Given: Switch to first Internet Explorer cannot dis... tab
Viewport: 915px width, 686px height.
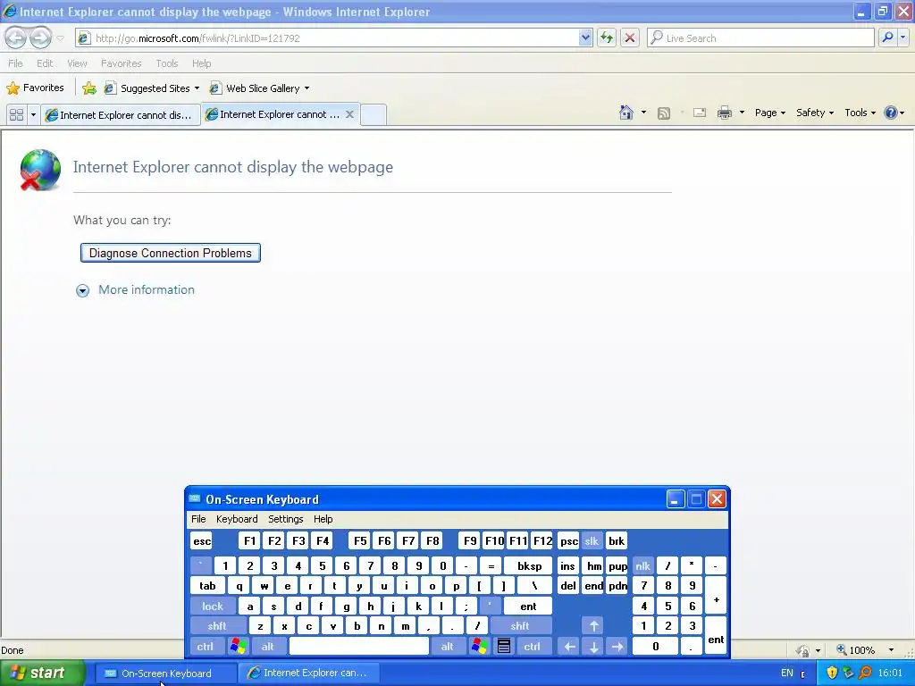Looking at the screenshot, I should [121, 115].
